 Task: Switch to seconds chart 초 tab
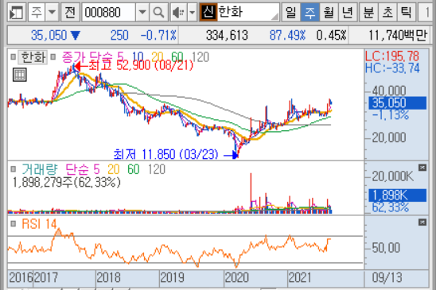coord(387,13)
